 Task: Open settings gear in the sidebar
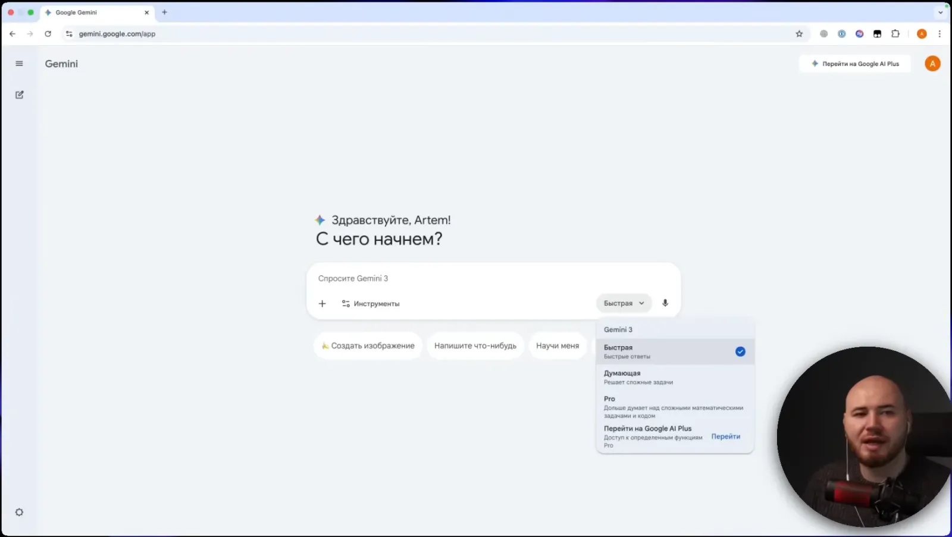click(x=19, y=512)
